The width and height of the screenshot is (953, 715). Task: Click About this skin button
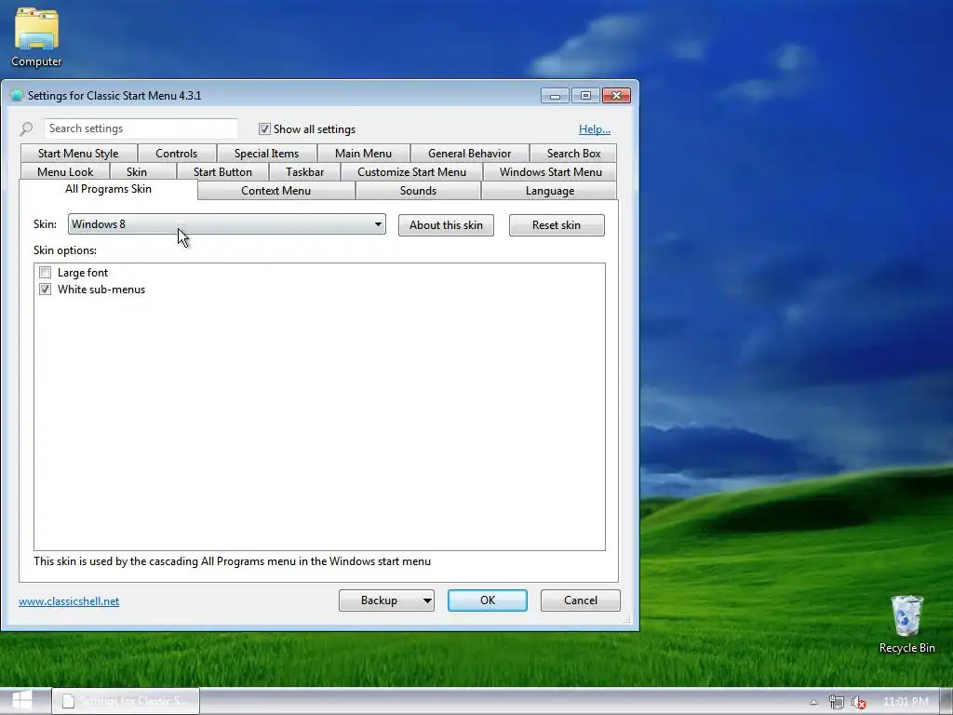coord(446,225)
